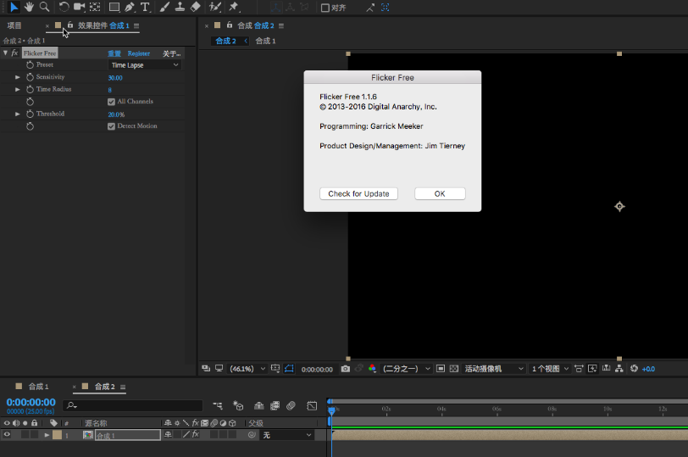Click the Sensitivity value 30.00

click(115, 78)
